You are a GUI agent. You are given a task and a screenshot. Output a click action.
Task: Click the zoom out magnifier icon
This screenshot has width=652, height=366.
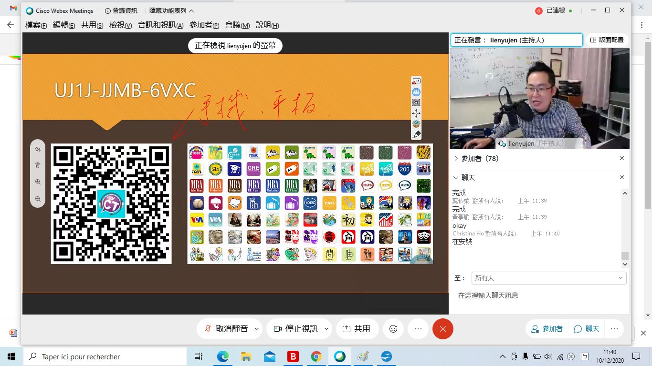coord(38,199)
